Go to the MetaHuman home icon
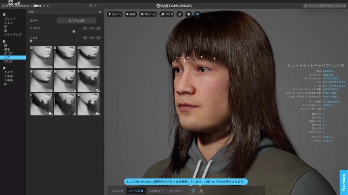The image size is (348, 195). click(x=3, y=6)
